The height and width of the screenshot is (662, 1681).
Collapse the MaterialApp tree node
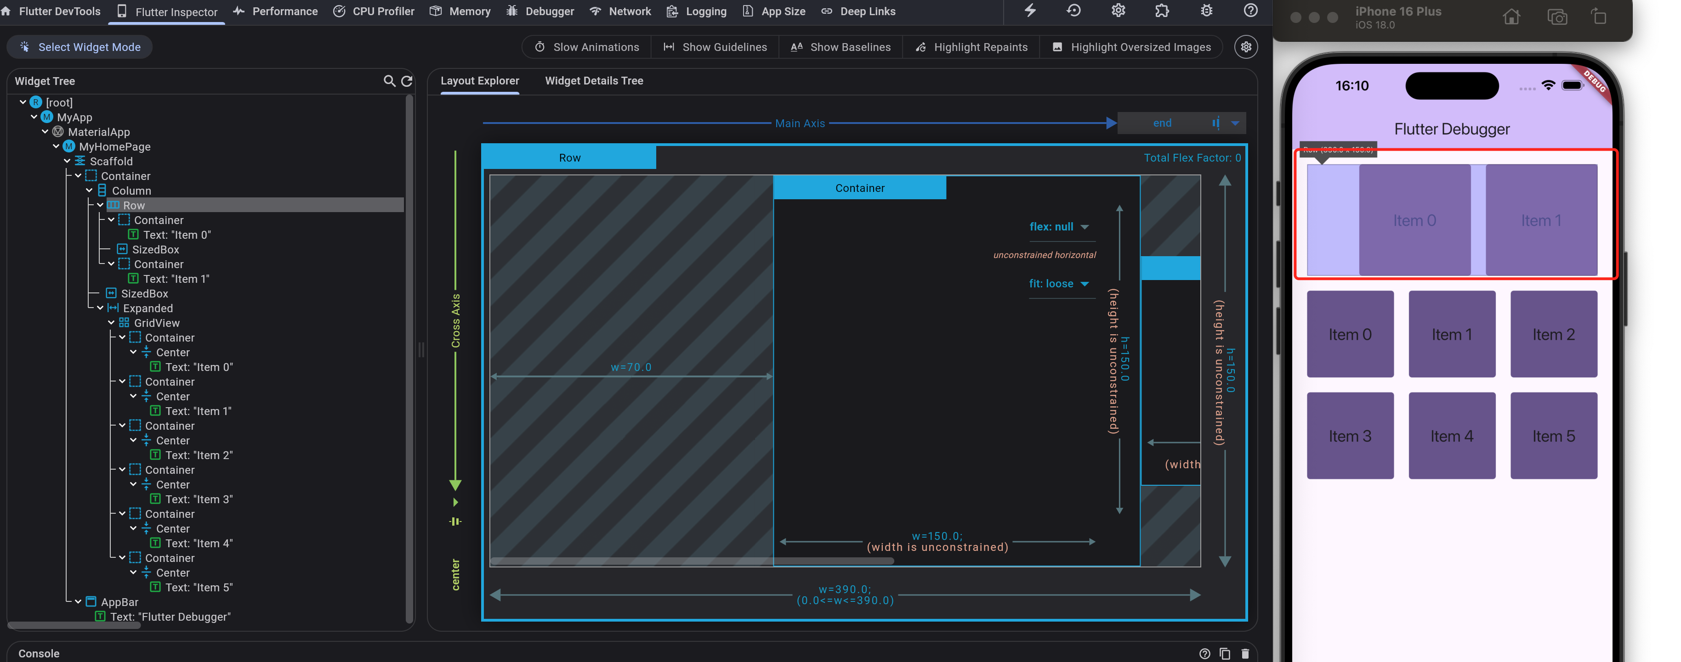pos(45,132)
